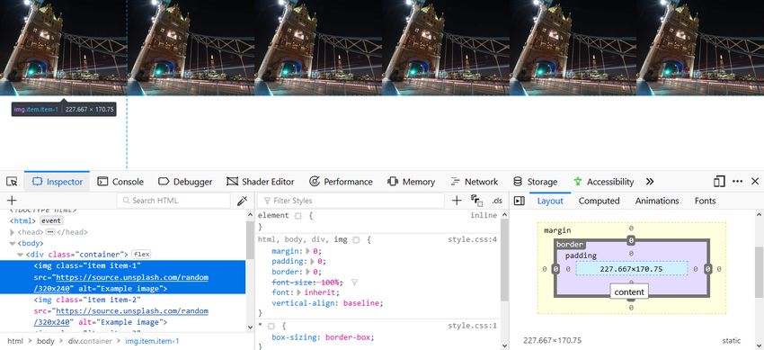Select html in the breadcrumb bar
This screenshot has width=764, height=350.
15,341
